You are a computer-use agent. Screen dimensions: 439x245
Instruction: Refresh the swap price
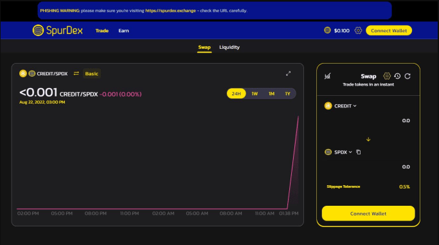pyautogui.click(x=408, y=76)
